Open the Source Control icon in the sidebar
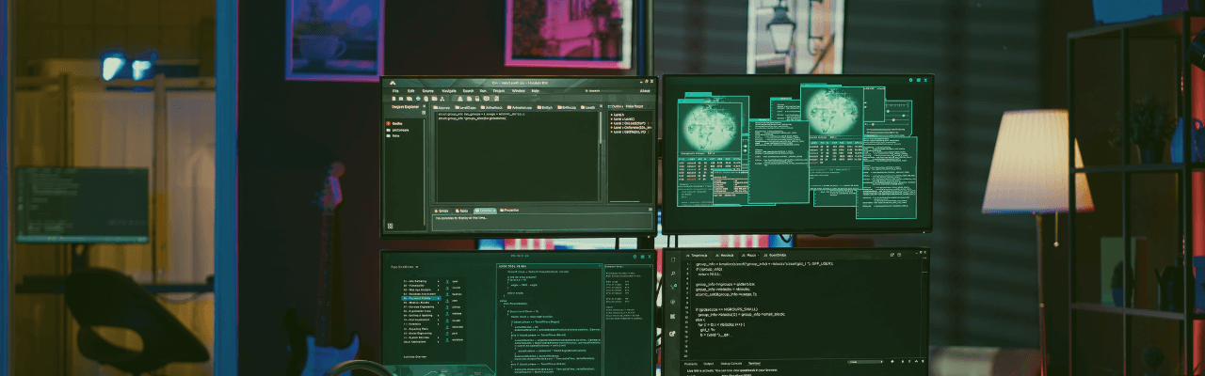Screen dimensions: 1205x376 (672, 288)
